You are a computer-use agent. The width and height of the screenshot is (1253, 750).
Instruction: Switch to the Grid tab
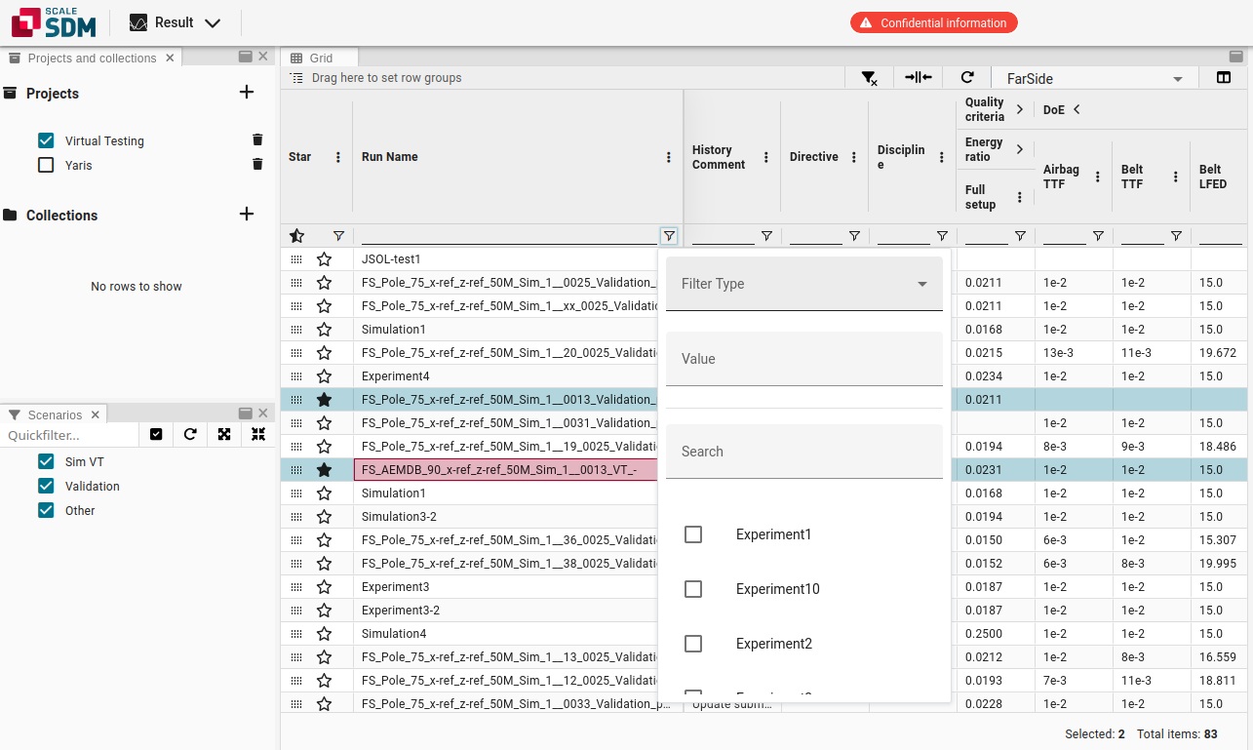(320, 59)
